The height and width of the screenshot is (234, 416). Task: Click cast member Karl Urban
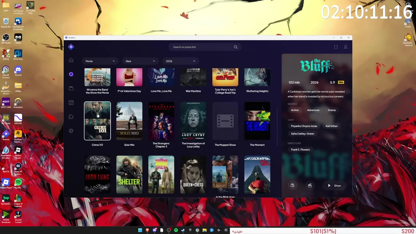click(331, 126)
